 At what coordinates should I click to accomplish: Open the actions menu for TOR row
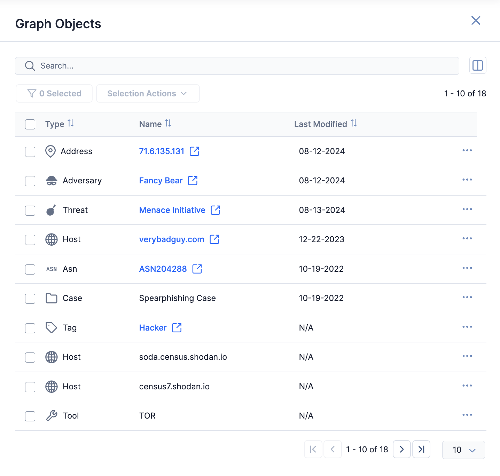pyautogui.click(x=467, y=415)
